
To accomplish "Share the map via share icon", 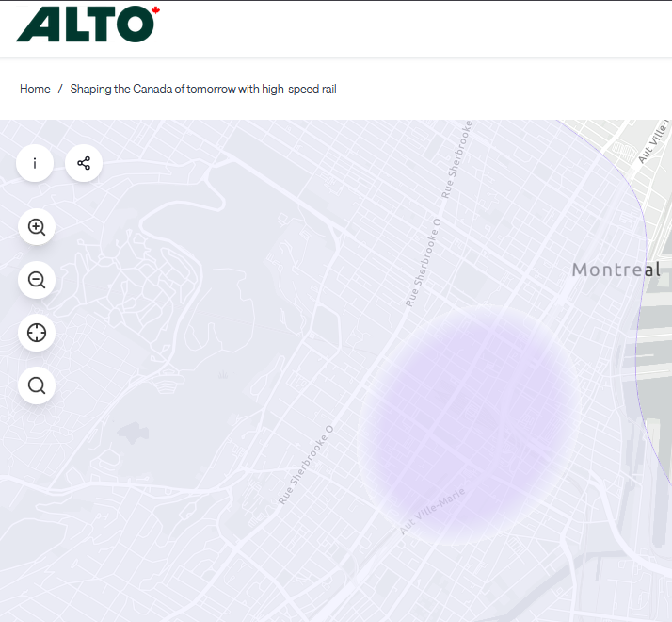I will click(84, 163).
